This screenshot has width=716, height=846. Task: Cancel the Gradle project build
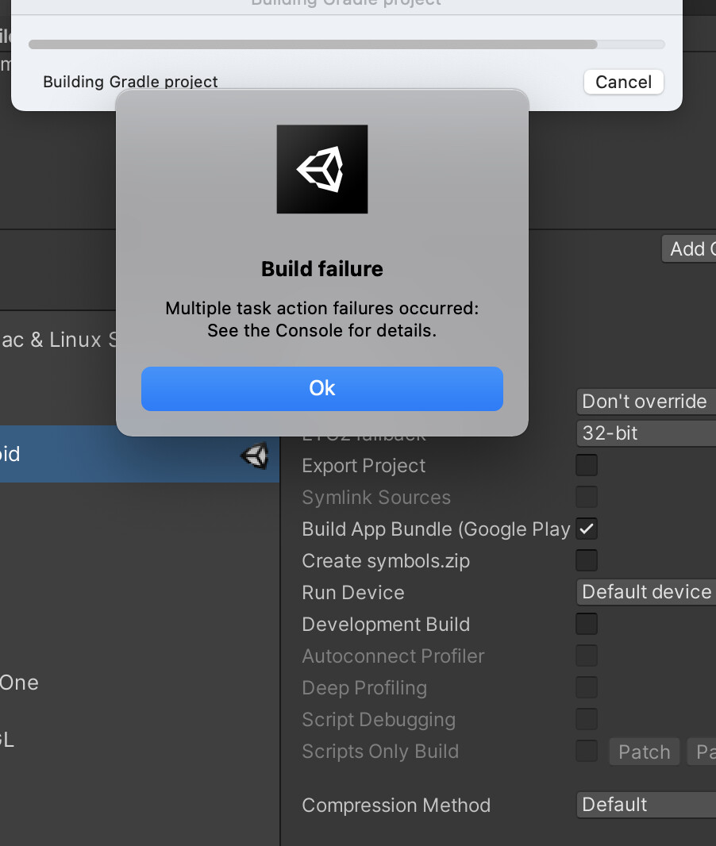click(x=623, y=82)
